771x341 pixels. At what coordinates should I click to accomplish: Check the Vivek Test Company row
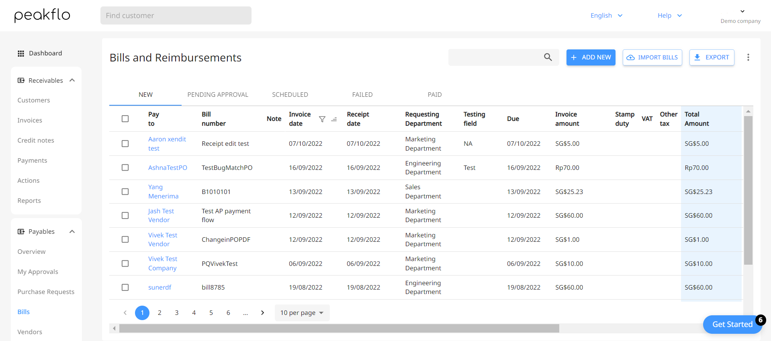coord(125,263)
